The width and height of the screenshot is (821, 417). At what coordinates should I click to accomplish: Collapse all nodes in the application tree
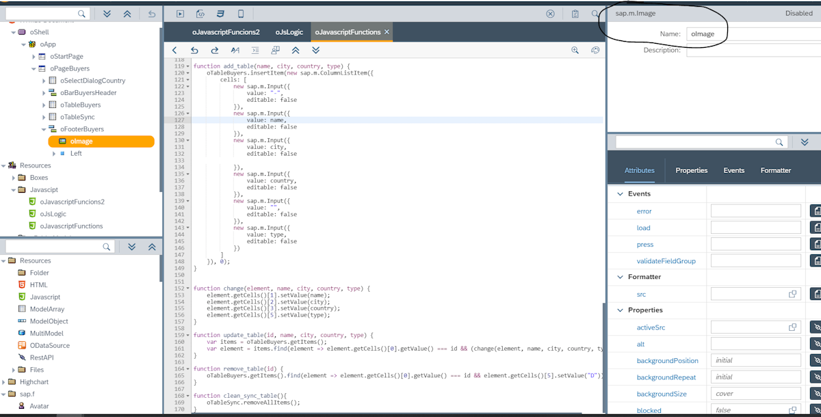127,14
